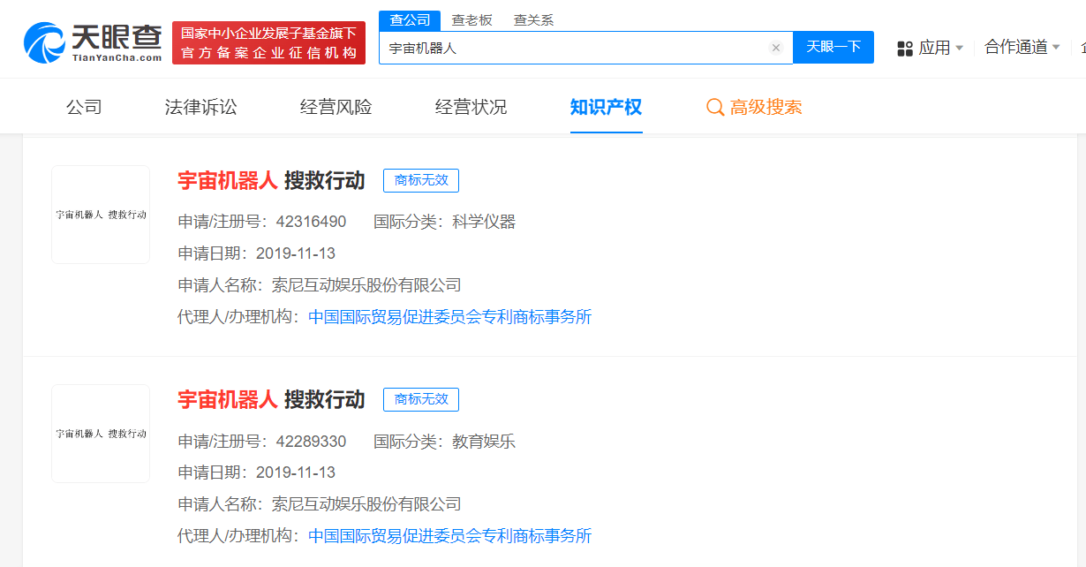Open agent link in the 42316490 result
The image size is (1086, 567).
(450, 317)
